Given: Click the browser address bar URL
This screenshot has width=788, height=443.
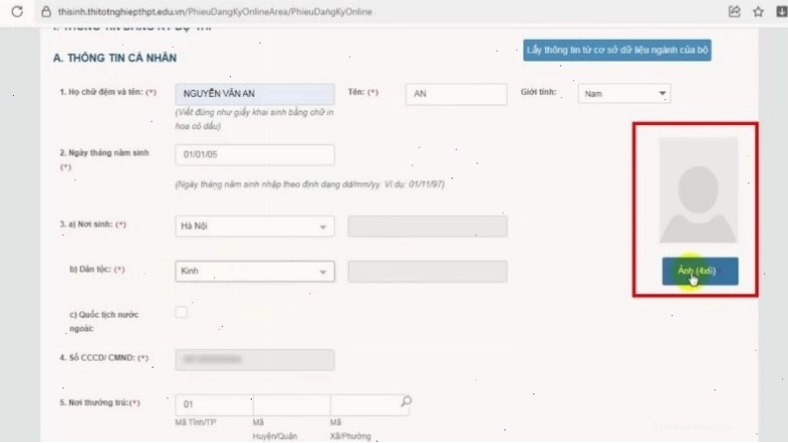Looking at the screenshot, I should pos(215,12).
